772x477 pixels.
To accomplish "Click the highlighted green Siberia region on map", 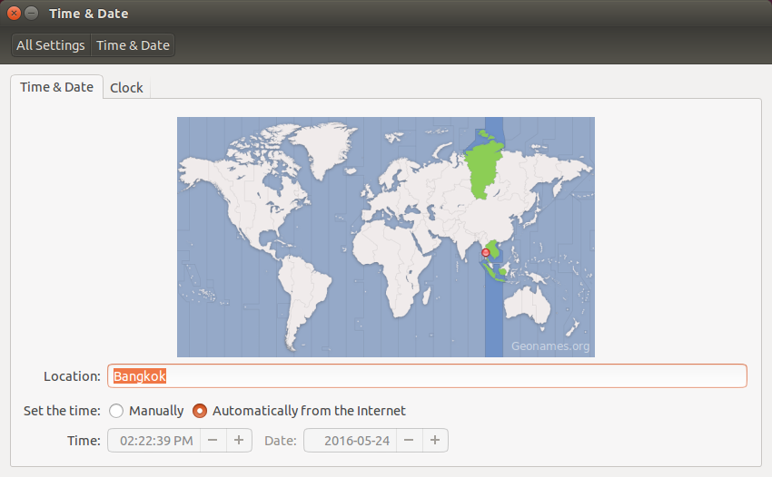I will (x=483, y=170).
